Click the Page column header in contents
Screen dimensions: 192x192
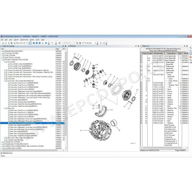(59, 49)
